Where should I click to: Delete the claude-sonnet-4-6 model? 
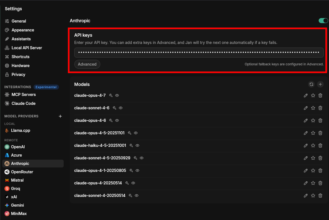tap(320, 108)
